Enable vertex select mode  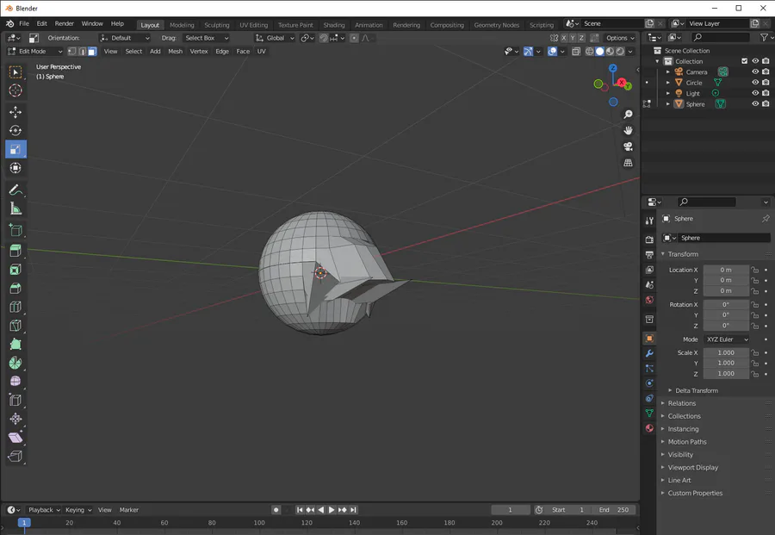[72, 52]
